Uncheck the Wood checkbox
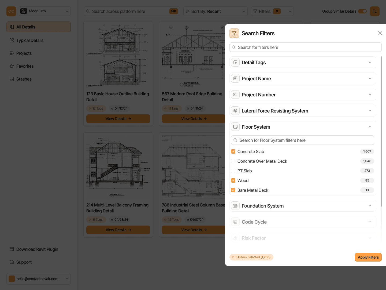 (233, 180)
